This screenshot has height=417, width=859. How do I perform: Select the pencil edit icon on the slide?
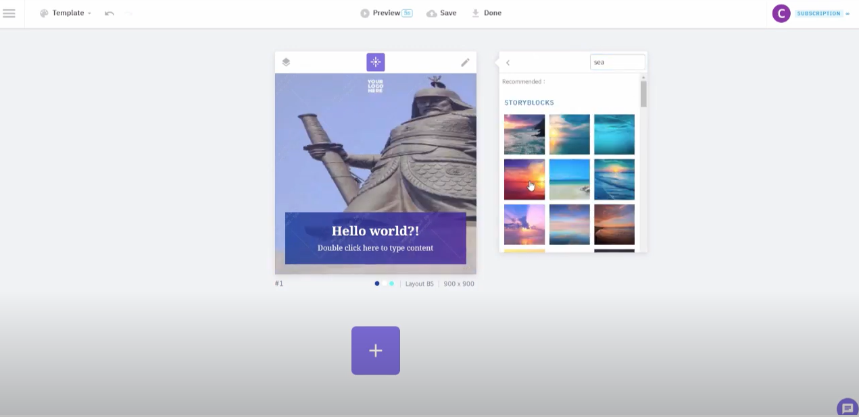coord(465,61)
